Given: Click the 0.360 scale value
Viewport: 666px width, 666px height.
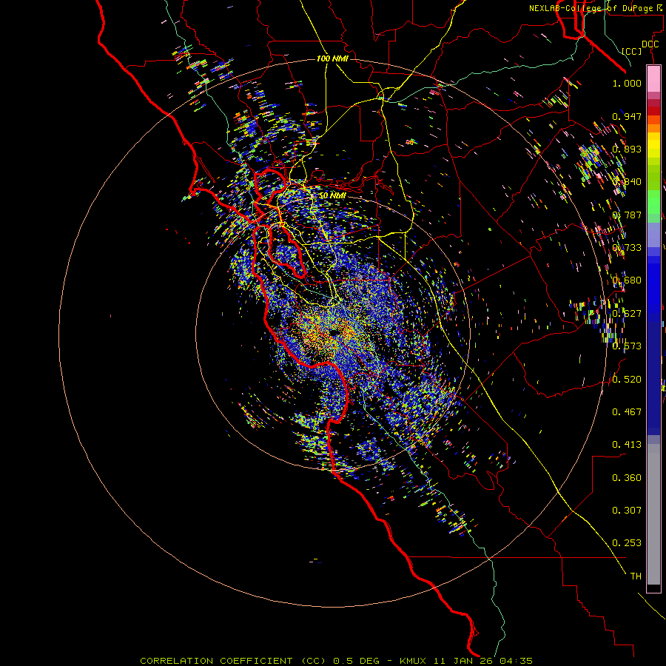Looking at the screenshot, I should 627,478.
